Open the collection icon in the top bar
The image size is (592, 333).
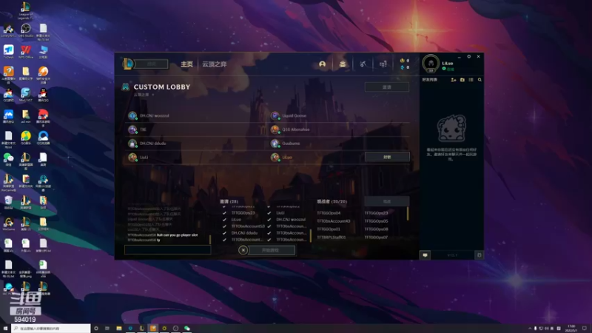[x=342, y=64]
